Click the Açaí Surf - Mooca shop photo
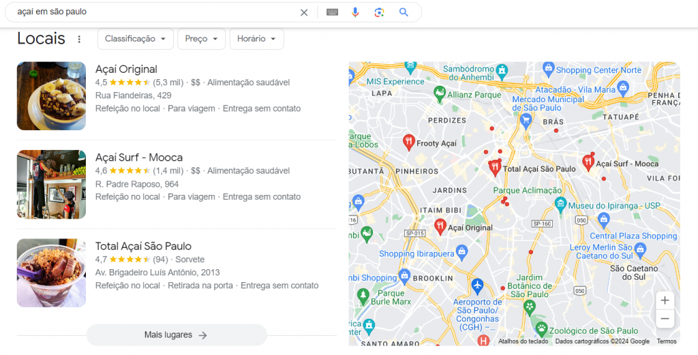698x355 pixels. pyautogui.click(x=51, y=185)
